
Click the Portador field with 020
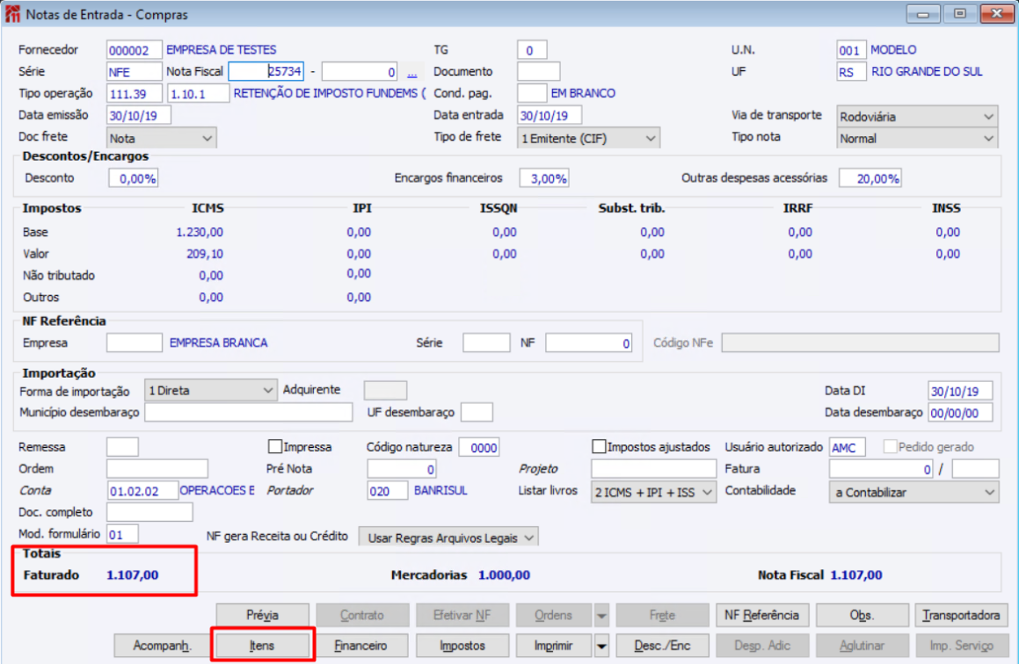388,491
